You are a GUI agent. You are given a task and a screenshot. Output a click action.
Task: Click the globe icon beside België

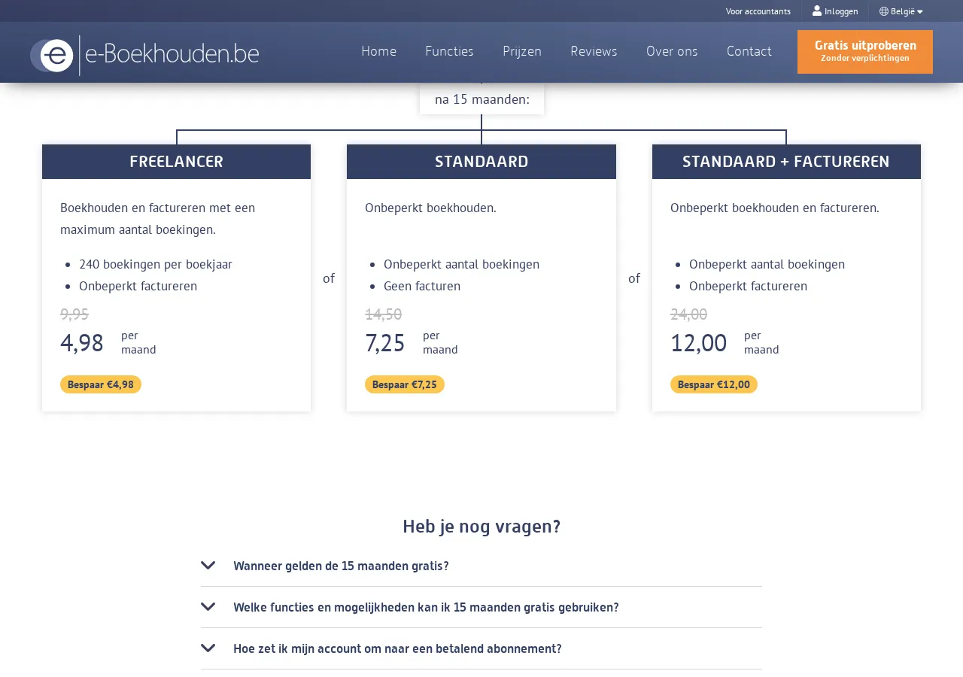884,11
